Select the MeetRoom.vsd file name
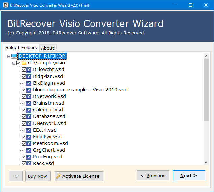 coord(50,143)
